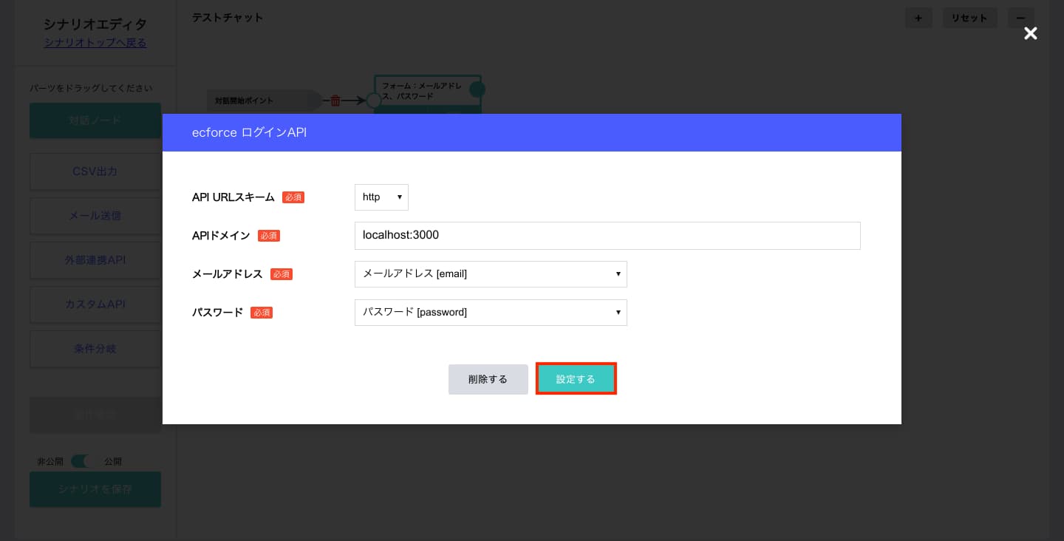The height and width of the screenshot is (541, 1064).
Task: Open the API URLスキーム http dropdown
Action: (381, 197)
